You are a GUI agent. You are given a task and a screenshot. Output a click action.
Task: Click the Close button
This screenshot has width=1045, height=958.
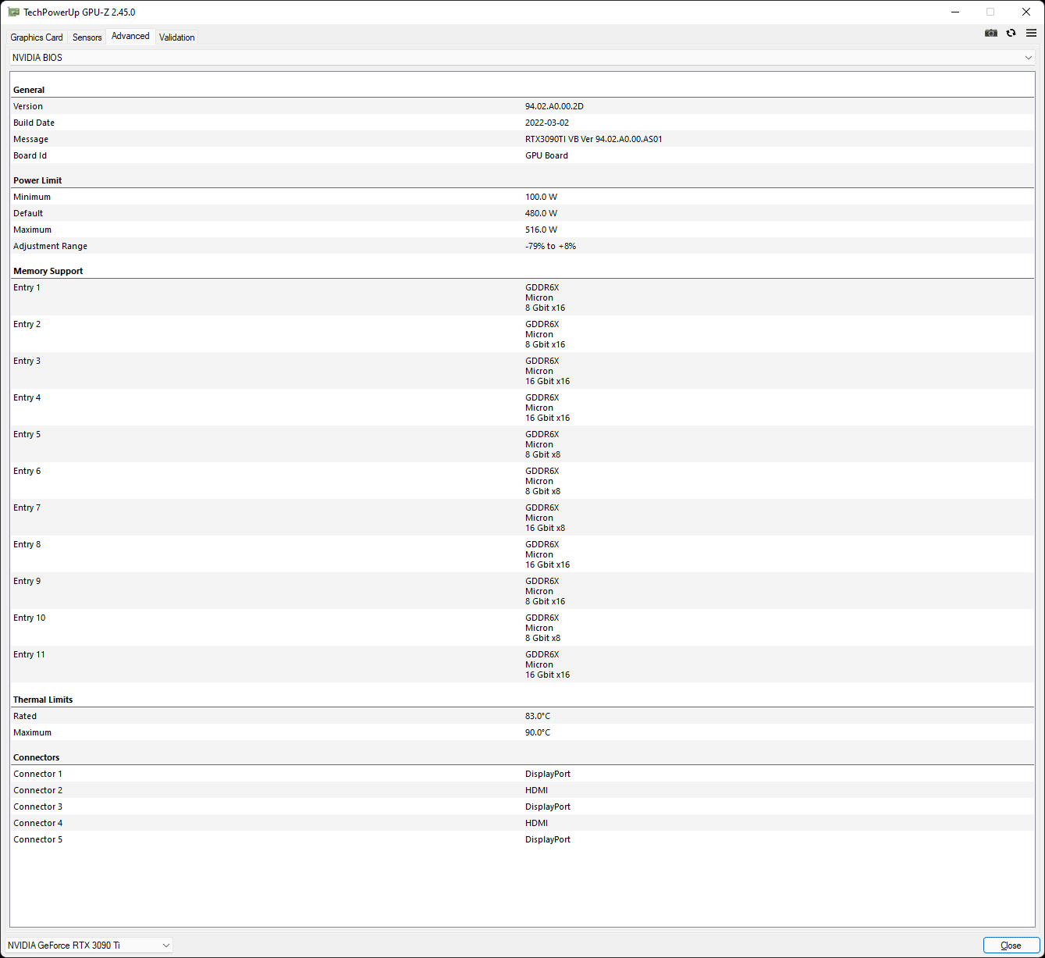[x=1011, y=946]
